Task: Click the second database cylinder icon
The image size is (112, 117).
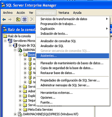Action: pyautogui.click(x=30, y=64)
